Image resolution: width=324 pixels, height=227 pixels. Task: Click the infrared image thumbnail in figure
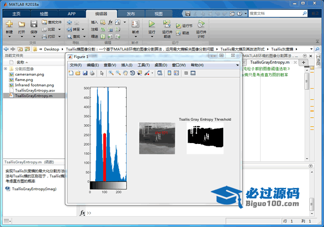click(157, 138)
